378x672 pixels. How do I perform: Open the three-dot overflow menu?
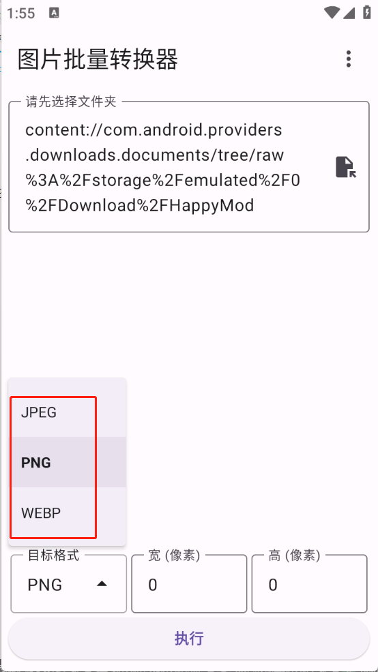tap(349, 59)
